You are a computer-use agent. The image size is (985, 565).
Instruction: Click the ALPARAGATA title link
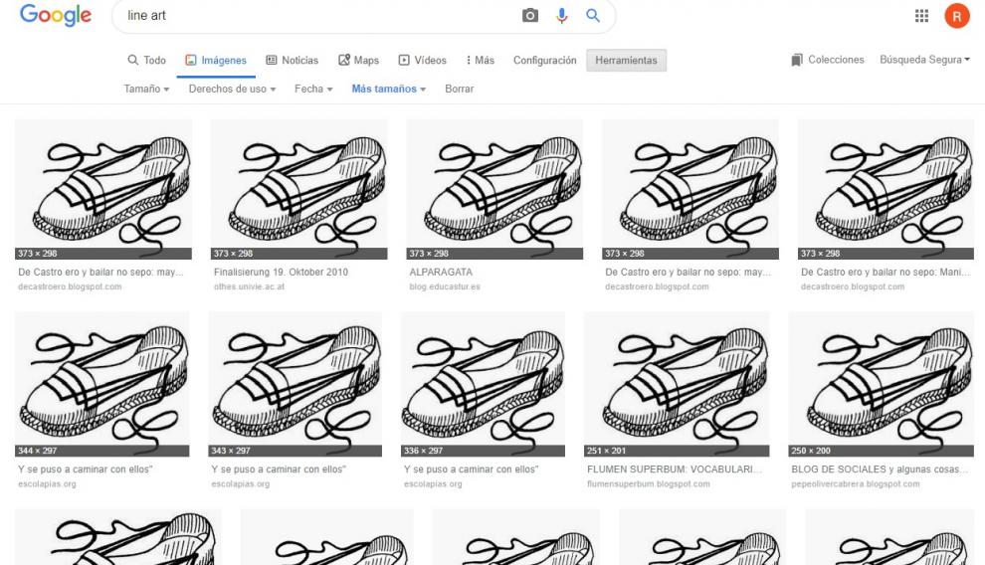pos(441,272)
